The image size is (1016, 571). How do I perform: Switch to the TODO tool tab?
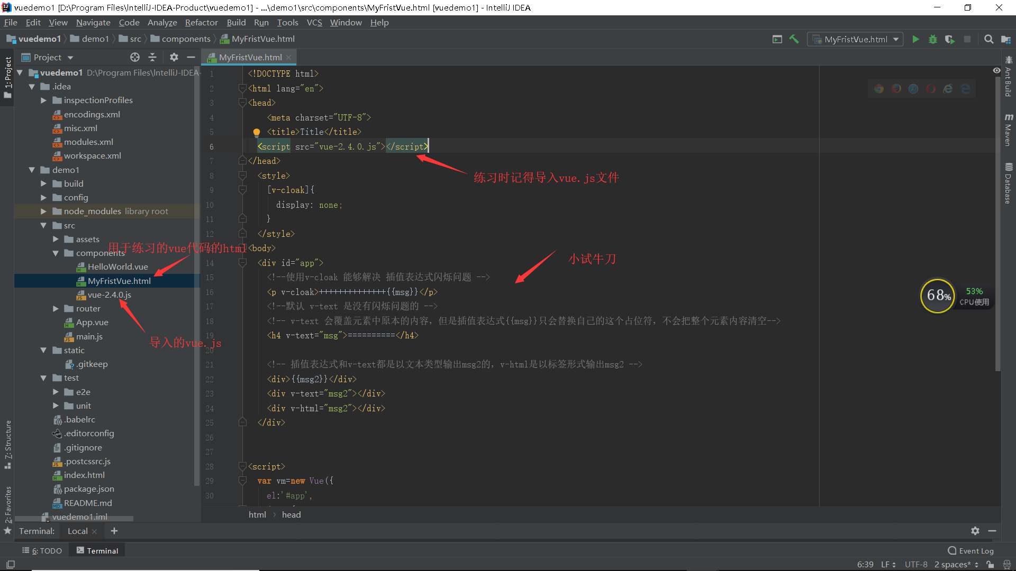(x=42, y=550)
